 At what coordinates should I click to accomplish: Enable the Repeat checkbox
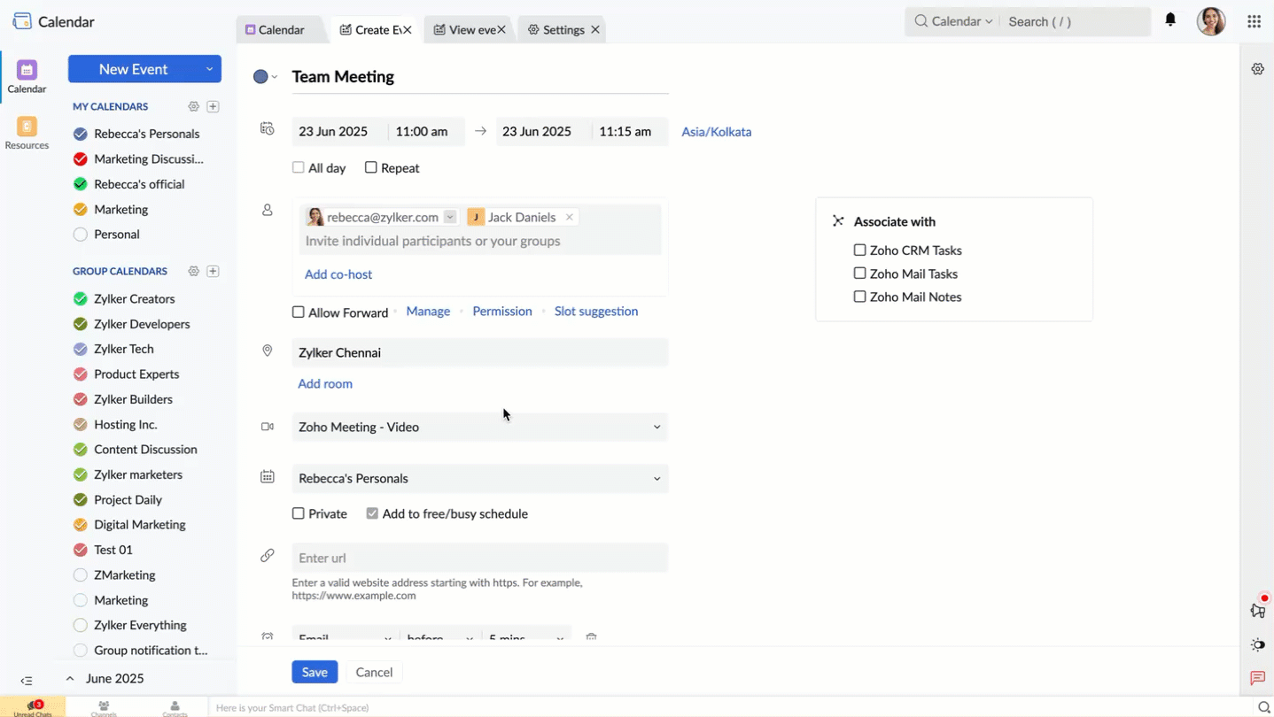pyautogui.click(x=370, y=167)
